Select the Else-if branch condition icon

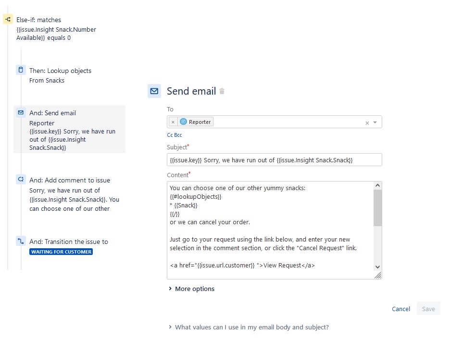click(7, 19)
